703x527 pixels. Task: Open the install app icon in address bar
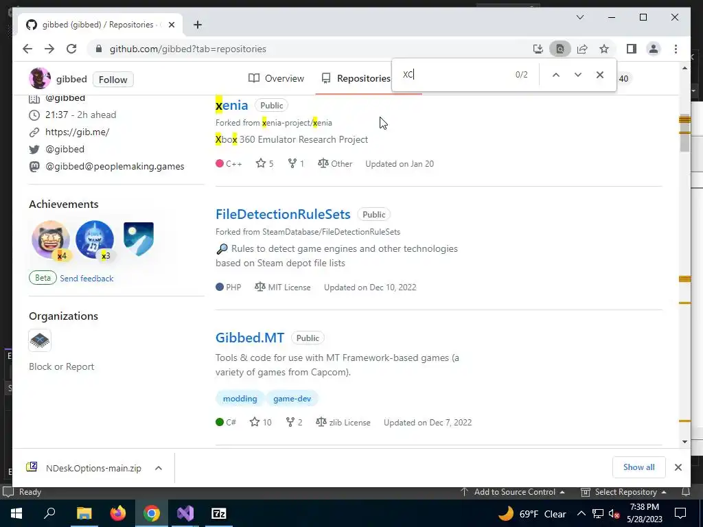point(538,49)
